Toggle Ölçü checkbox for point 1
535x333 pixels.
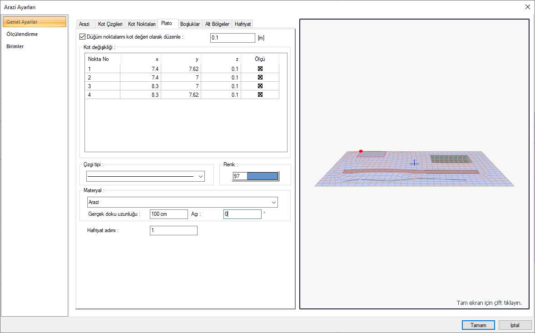point(260,69)
